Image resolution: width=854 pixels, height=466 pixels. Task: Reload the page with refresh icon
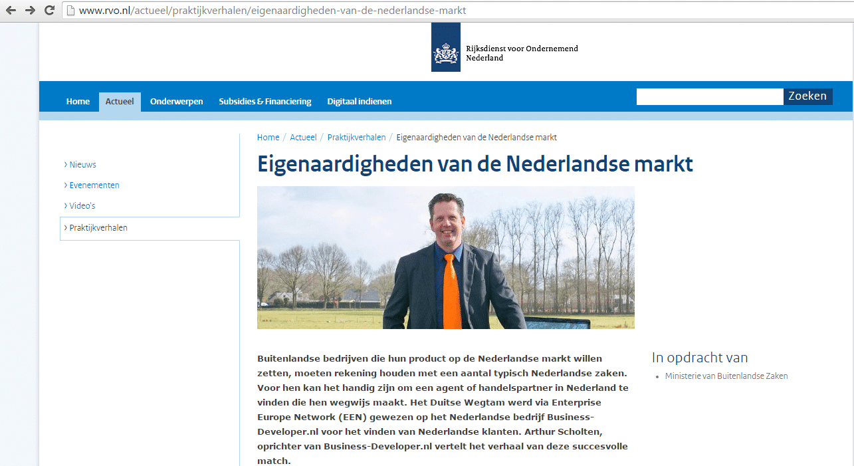tap(49, 11)
